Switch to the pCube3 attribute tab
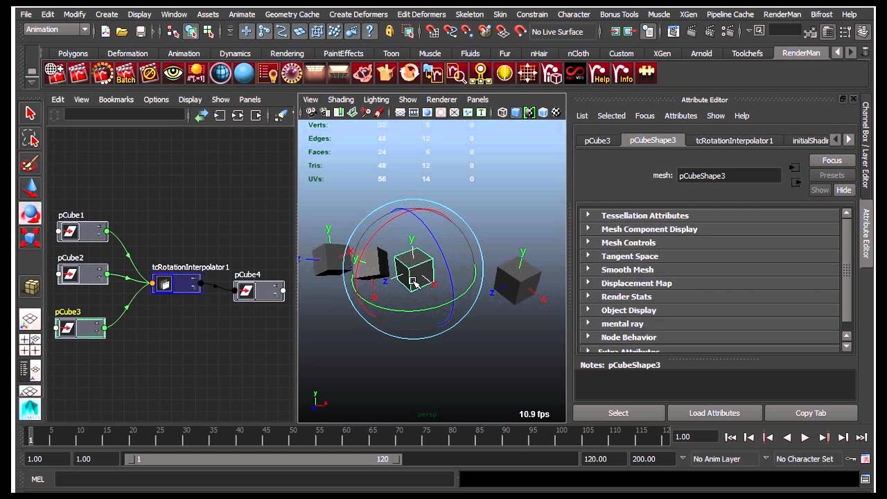The height and width of the screenshot is (499, 887). tap(597, 140)
